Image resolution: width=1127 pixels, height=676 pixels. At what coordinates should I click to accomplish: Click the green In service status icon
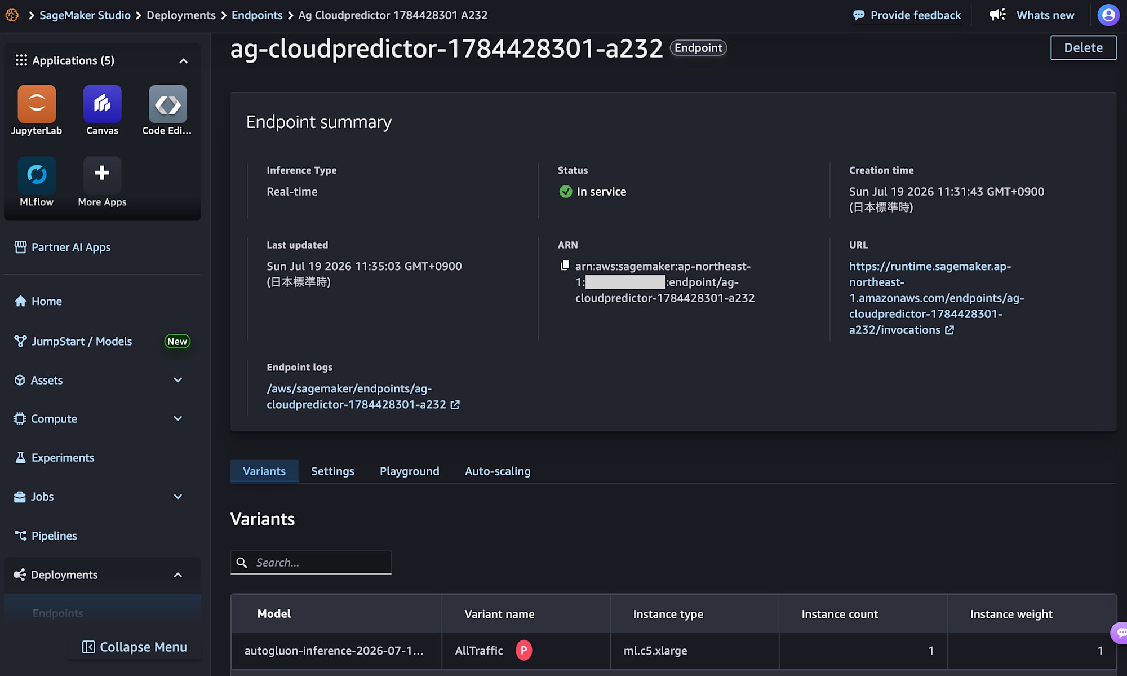pyautogui.click(x=565, y=192)
